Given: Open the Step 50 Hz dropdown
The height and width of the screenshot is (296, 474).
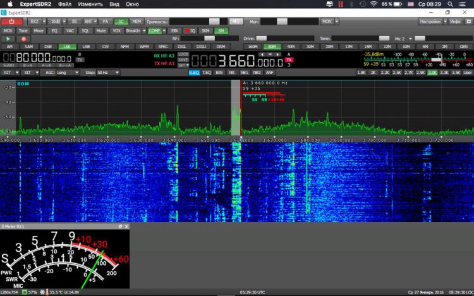Looking at the screenshot, I should click(108, 73).
